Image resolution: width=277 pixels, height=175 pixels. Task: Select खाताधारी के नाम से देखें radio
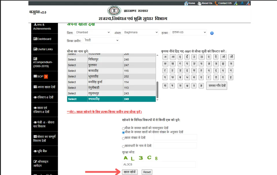[123, 146]
